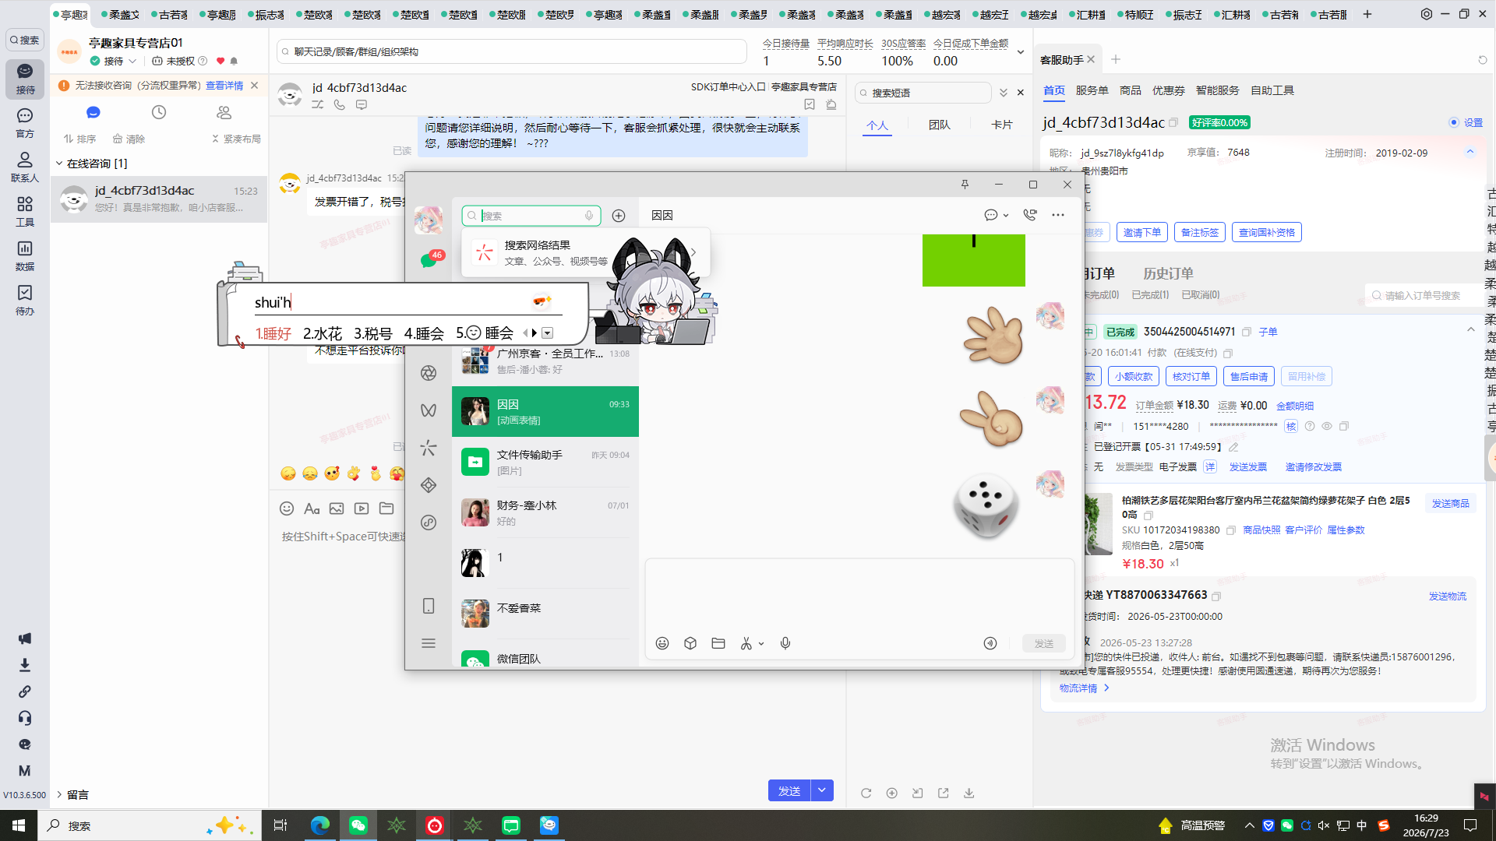Screen dimensions: 1496x841
Task: Expand the 留言 section
Action: 59,794
